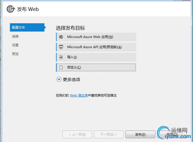Click the 上一页(R) button
This screenshot has height=142, width=193.
tap(77, 134)
